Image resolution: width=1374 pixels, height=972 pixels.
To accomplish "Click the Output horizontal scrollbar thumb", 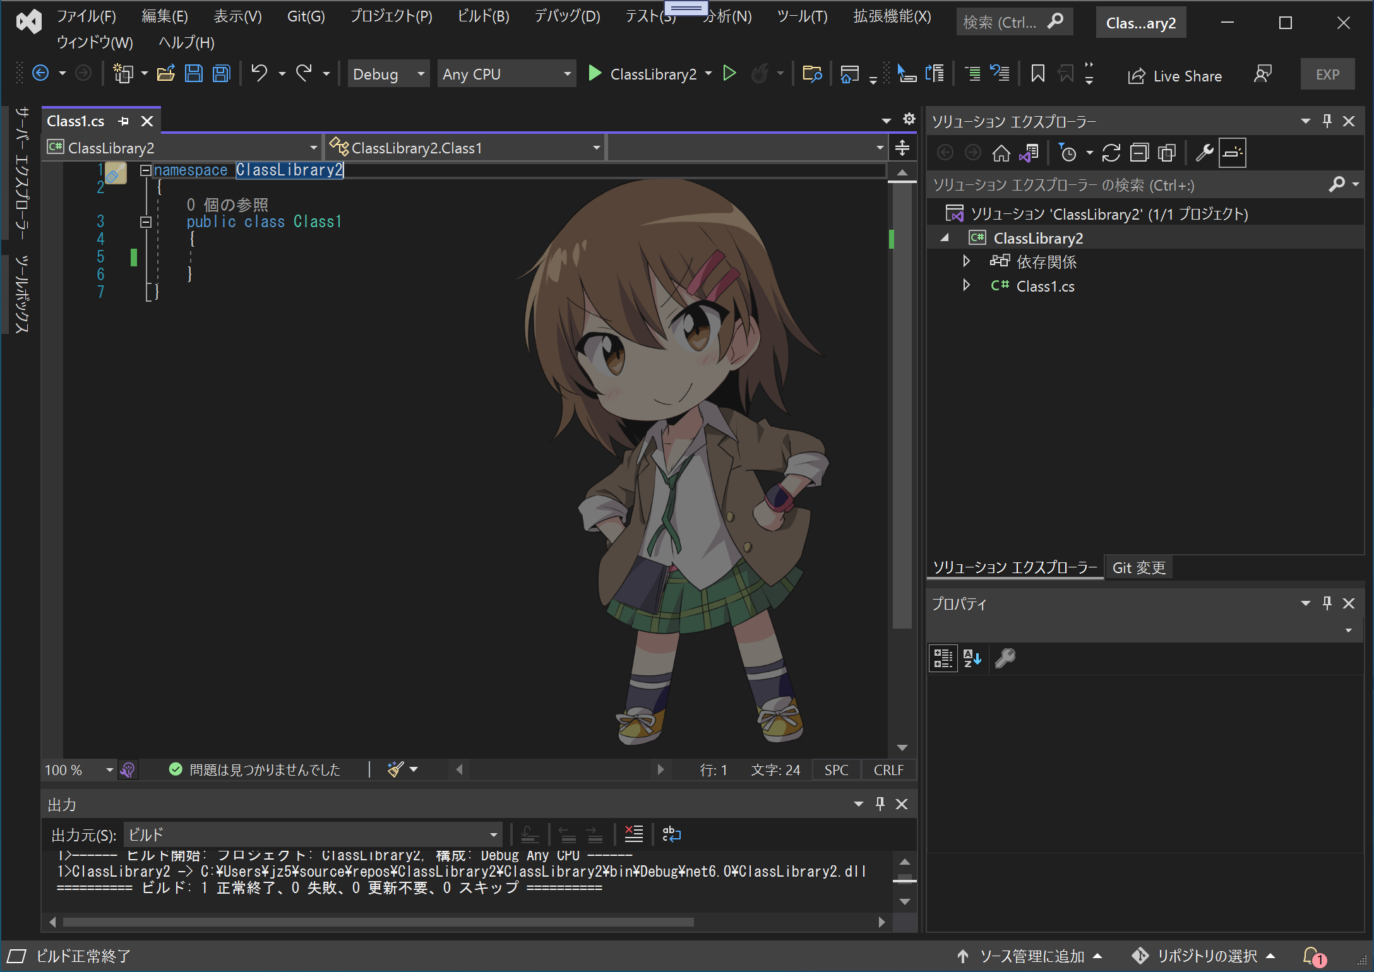I will [379, 922].
